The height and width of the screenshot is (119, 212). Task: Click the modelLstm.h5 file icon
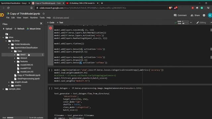tap(18, 72)
